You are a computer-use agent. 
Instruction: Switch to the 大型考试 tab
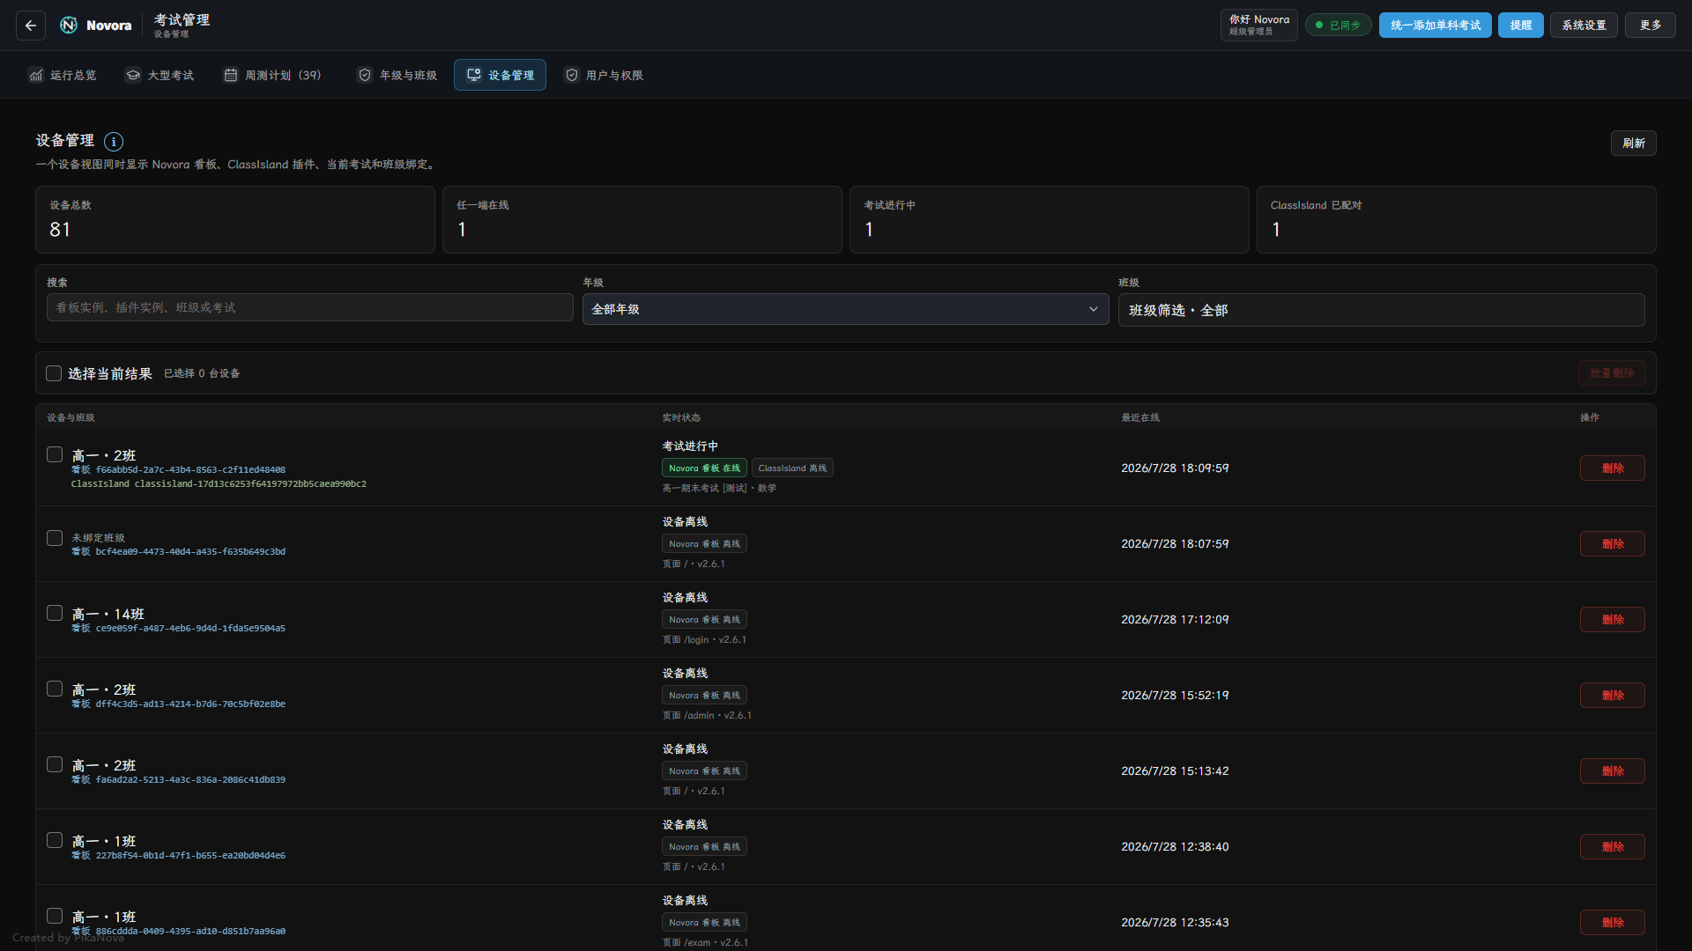160,76
